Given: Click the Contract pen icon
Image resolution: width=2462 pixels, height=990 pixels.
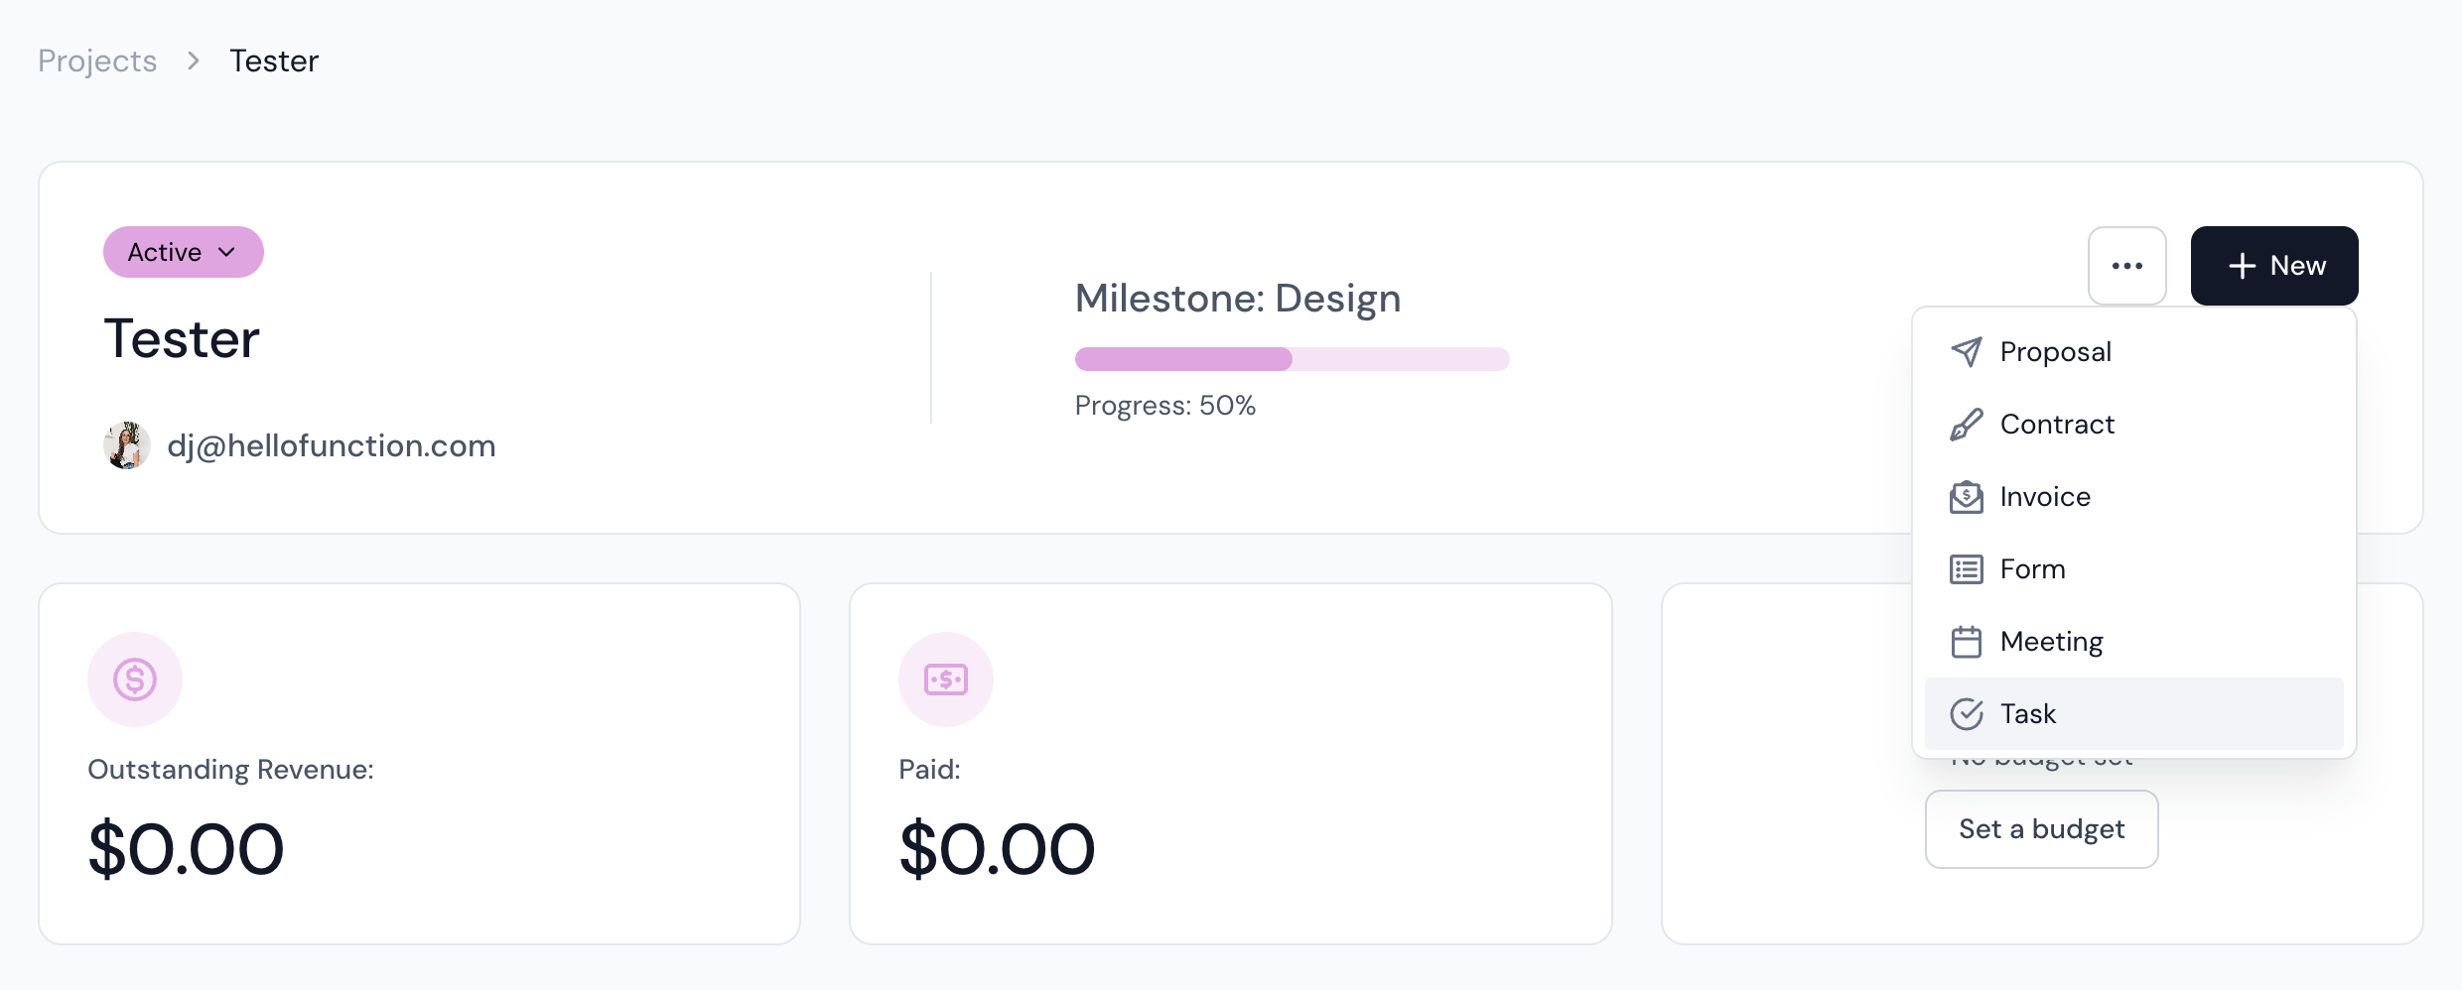Looking at the screenshot, I should pos(1966,425).
